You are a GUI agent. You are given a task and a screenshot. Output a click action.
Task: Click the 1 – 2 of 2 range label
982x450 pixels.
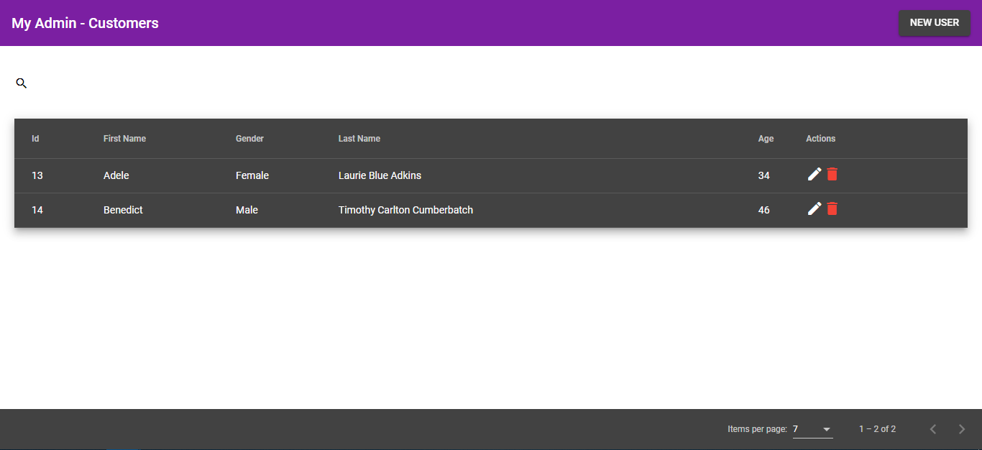pos(877,429)
